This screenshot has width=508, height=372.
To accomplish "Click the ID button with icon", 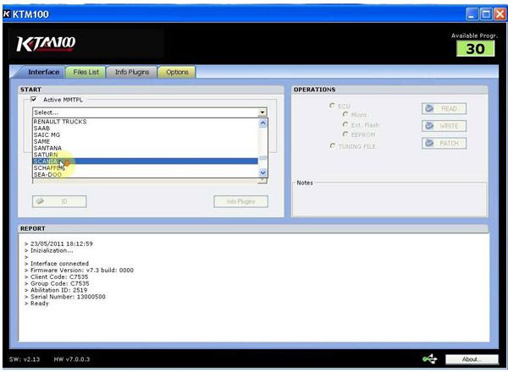I will (59, 201).
